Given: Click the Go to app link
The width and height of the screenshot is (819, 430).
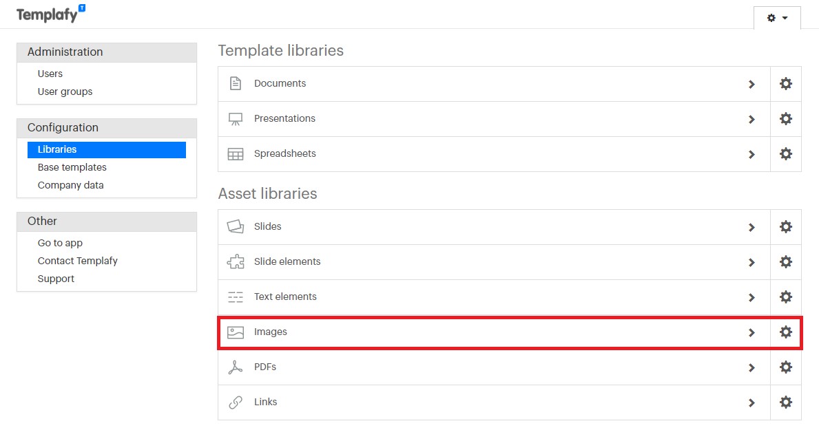Looking at the screenshot, I should point(60,243).
